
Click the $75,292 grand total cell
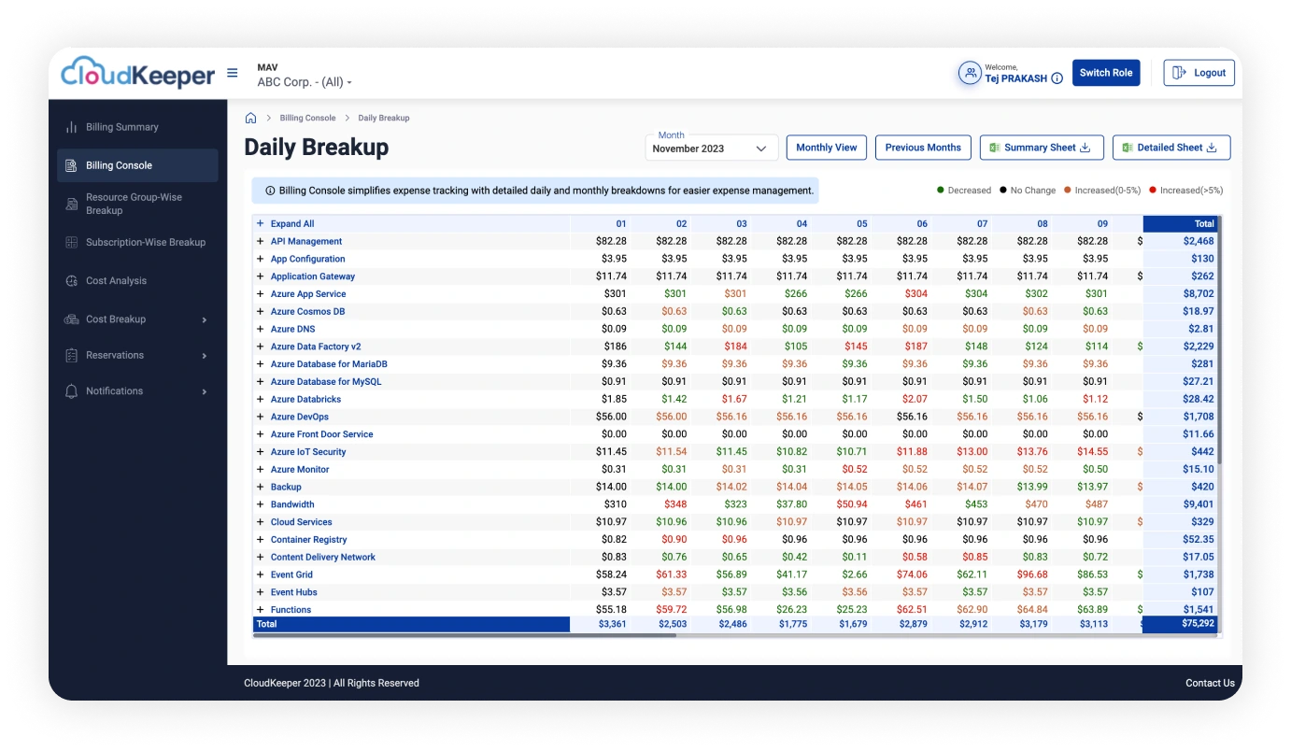click(x=1180, y=624)
